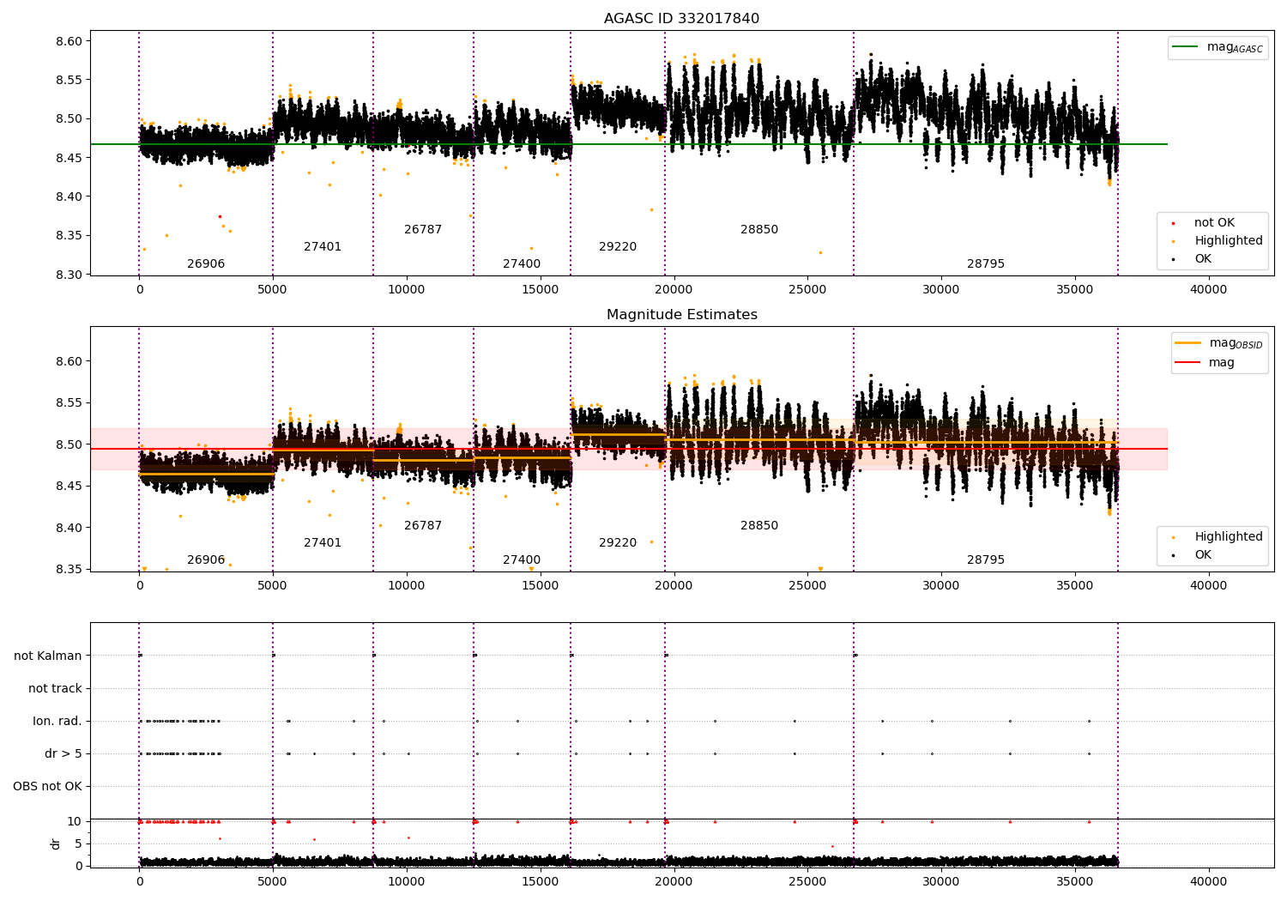The image size is (1287, 901).
Task: Click obsid label 29220 in the top plot
Action: click(618, 247)
